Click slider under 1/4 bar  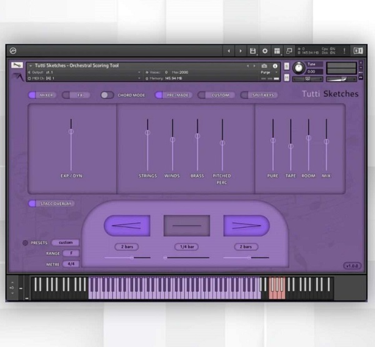pos(186,258)
